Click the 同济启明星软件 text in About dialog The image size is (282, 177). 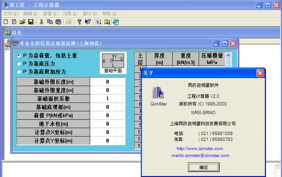pos(203,85)
